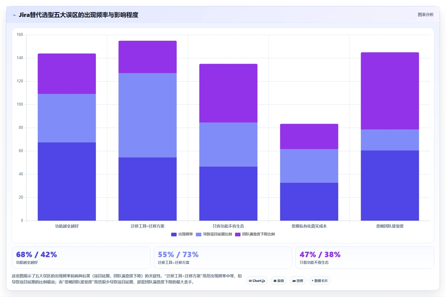446x297 pixels.
Task: Click the 迁移工具=迁移方案 axis label
Action: click(148, 226)
